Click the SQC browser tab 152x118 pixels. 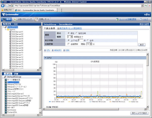click(x=36, y=10)
